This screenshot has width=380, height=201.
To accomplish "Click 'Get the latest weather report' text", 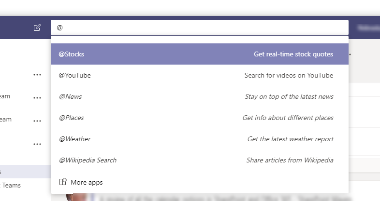I will pos(291,139).
